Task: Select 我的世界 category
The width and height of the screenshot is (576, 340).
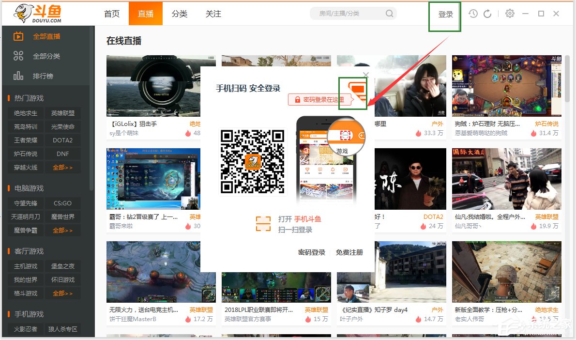Action: coord(26,280)
